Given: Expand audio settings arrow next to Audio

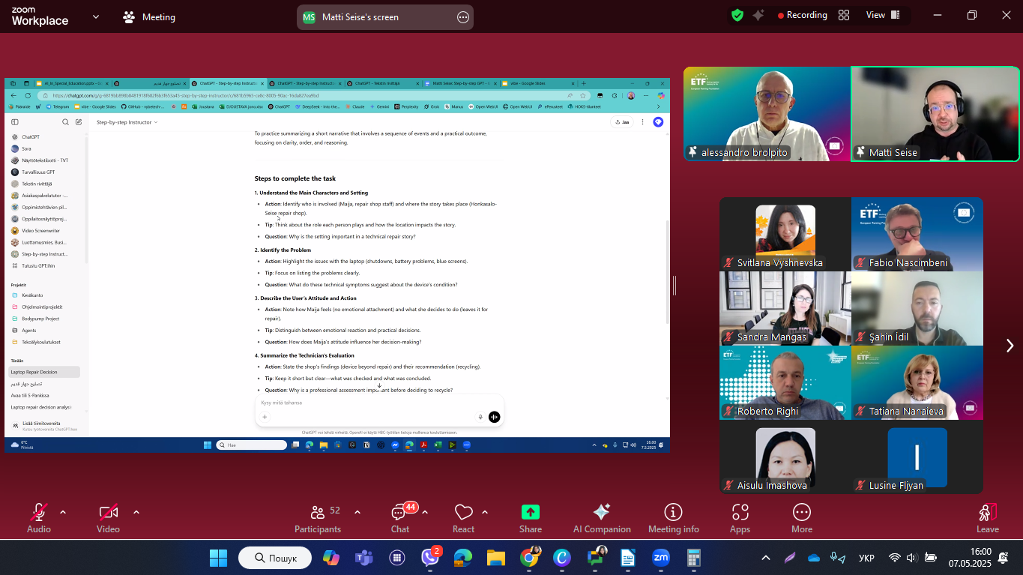Looking at the screenshot, I should click(x=63, y=512).
